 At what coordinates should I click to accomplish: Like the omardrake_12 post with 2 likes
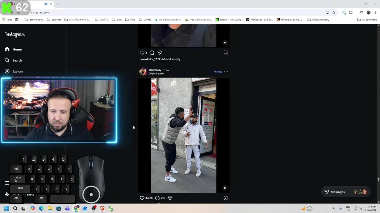pos(142,53)
